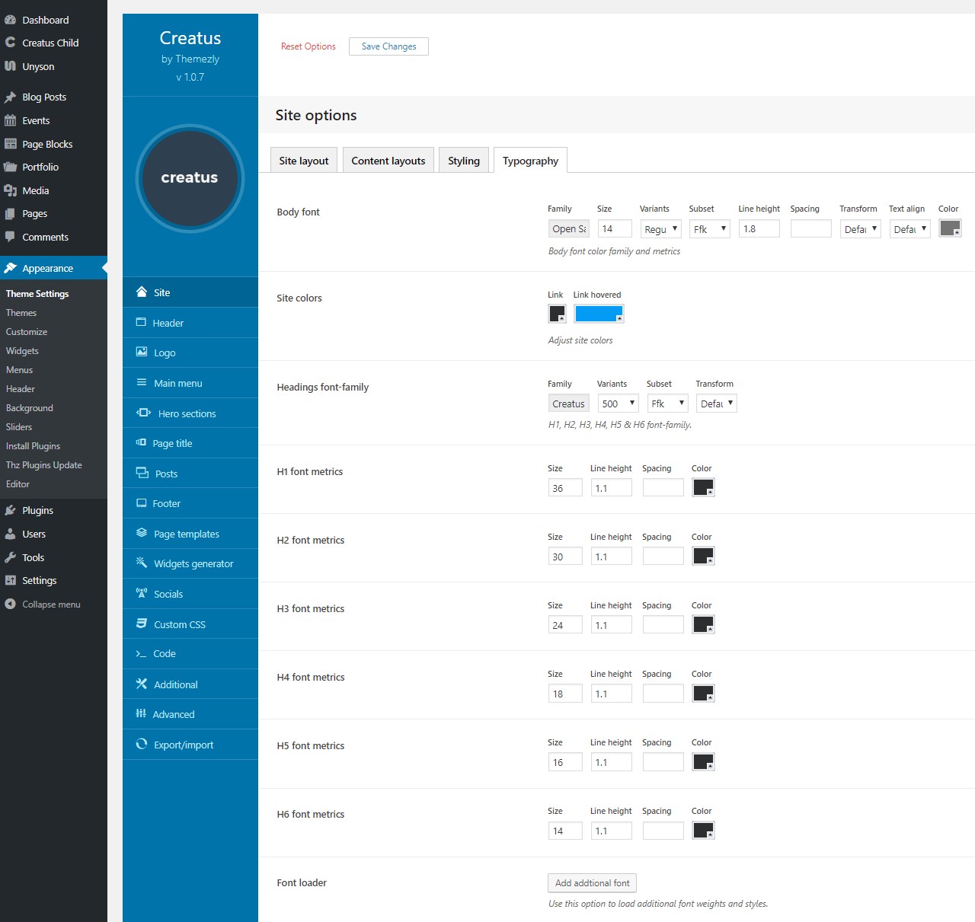975x922 pixels.
Task: Open the Body font Text align dropdown
Action: coord(909,229)
